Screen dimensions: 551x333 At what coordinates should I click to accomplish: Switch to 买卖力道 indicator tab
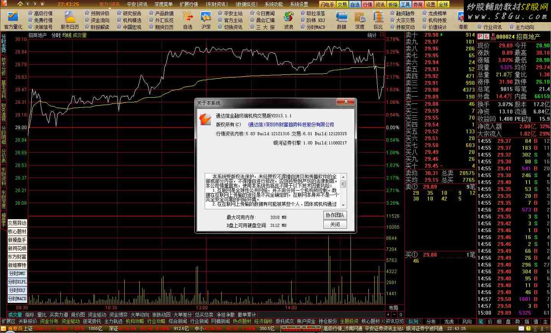pos(59,315)
